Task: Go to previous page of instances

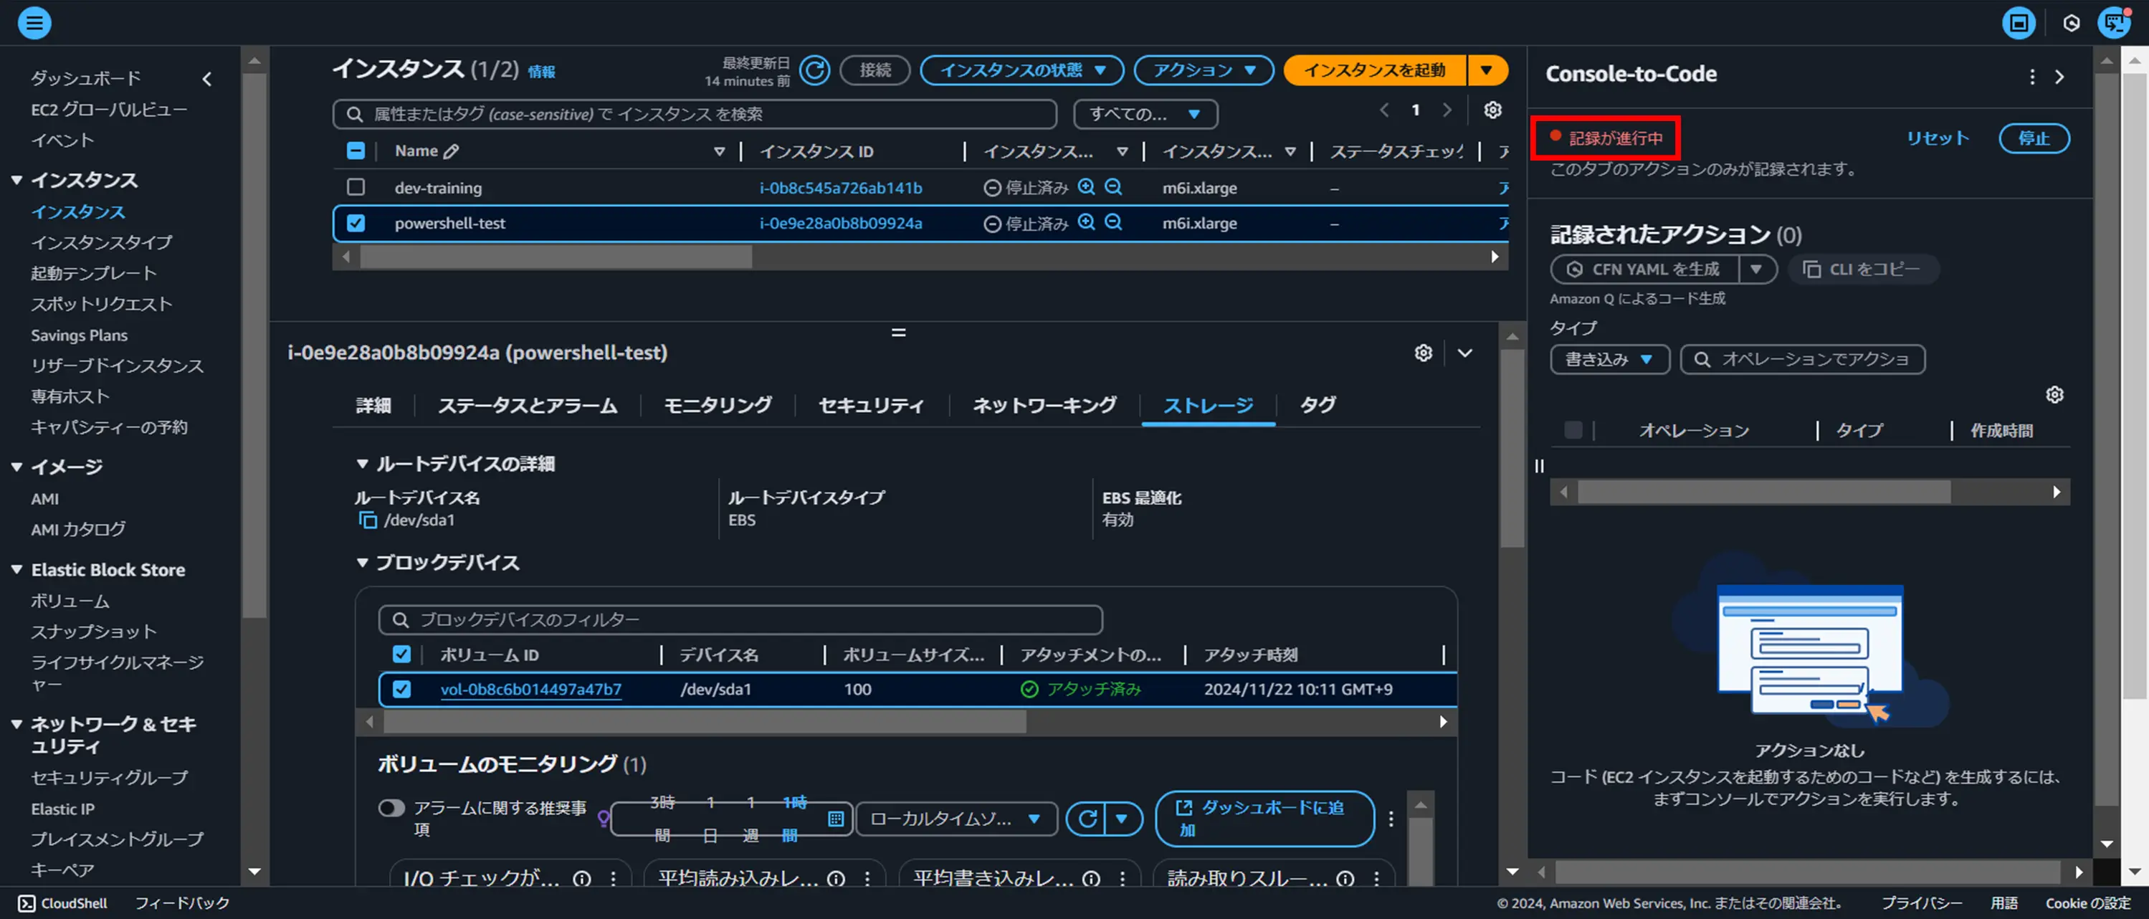Action: pyautogui.click(x=1384, y=109)
